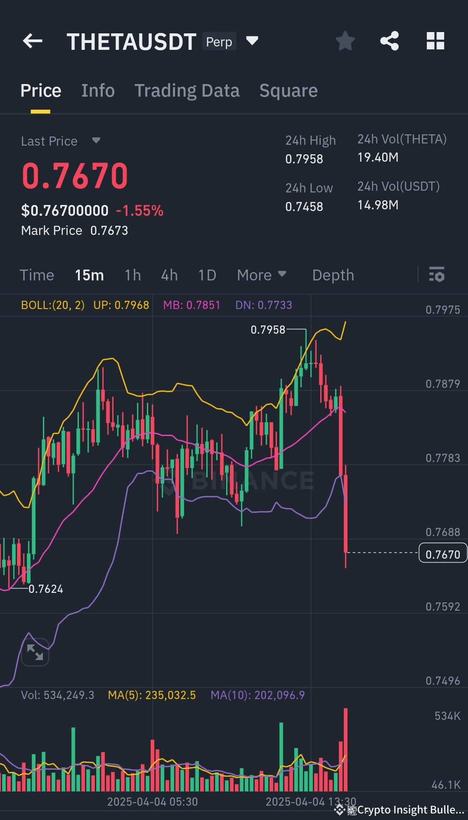This screenshot has width=468, height=820.
Task: Open the More timeframes dropdown
Action: coord(262,275)
